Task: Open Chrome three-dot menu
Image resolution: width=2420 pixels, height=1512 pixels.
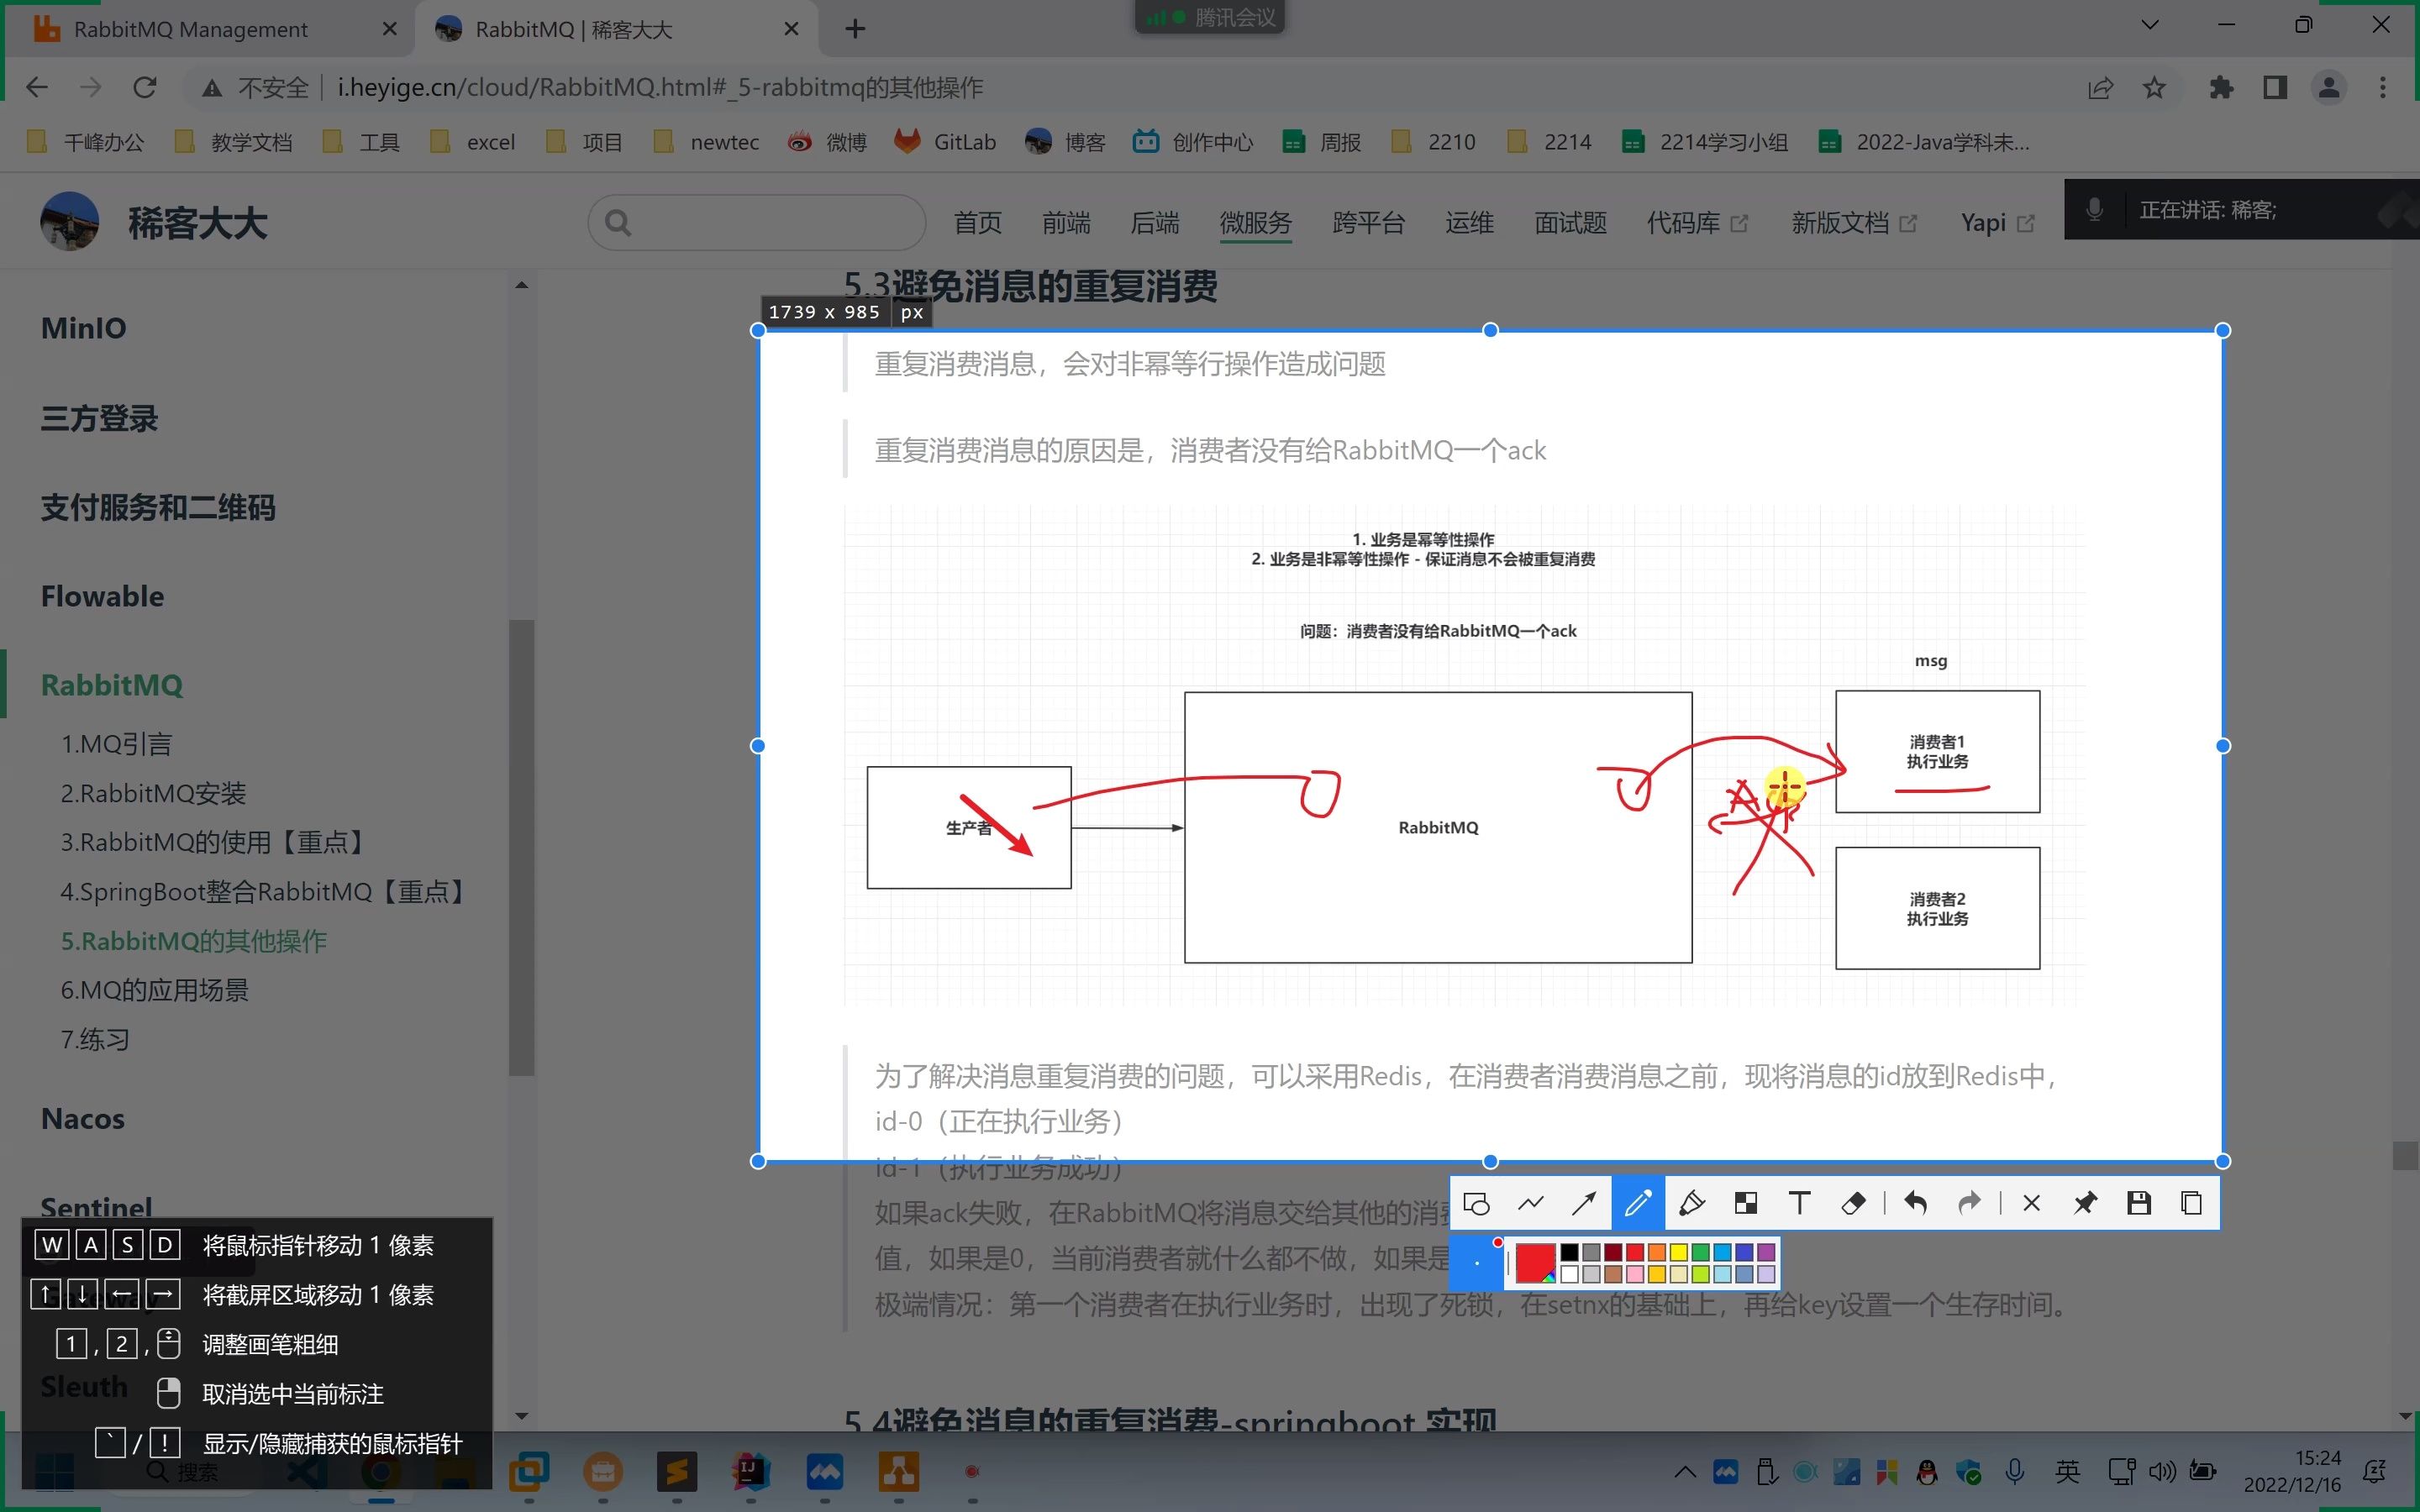Action: point(2383,88)
